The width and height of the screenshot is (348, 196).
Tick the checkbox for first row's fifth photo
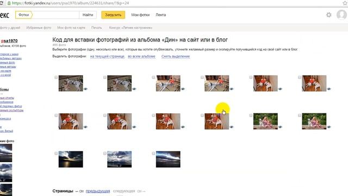coord(251,77)
